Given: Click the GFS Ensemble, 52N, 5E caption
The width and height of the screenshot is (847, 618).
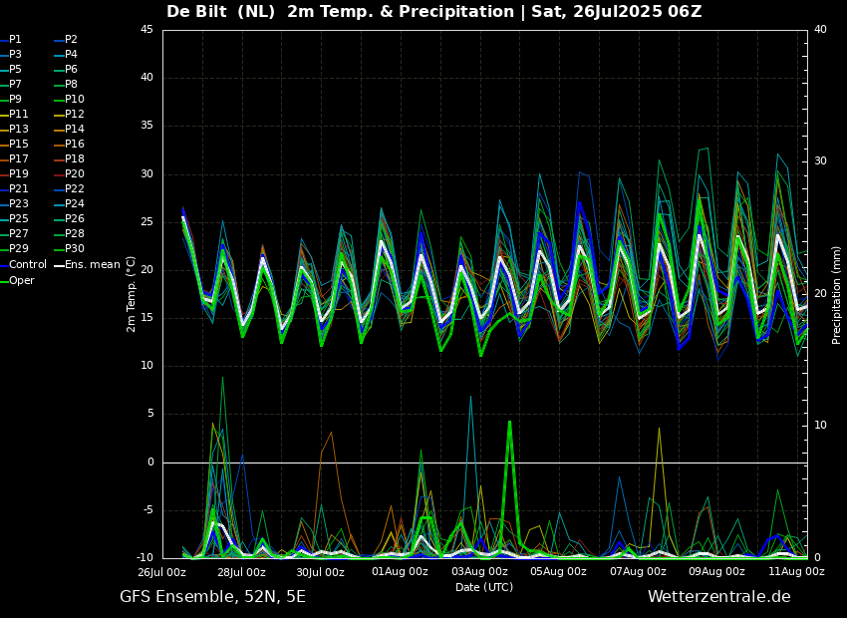Looking at the screenshot, I should click(x=212, y=597).
